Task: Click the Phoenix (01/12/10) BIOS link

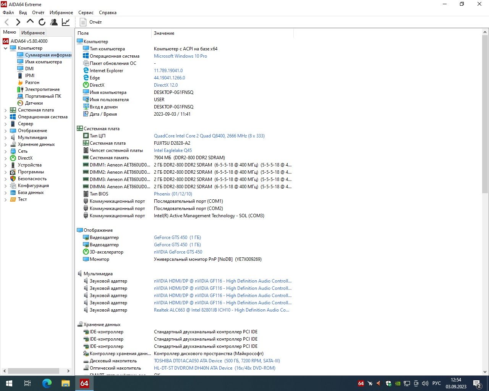Action: 173,194
